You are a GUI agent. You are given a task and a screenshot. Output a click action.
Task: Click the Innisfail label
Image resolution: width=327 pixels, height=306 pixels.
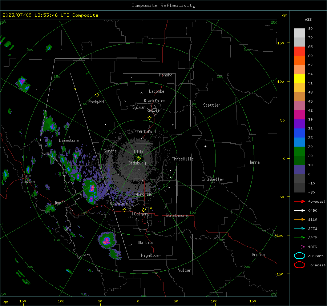coord(146,132)
